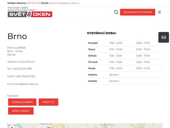Click Pátek afternoon hours 12:30 - 14:30
This screenshot has height=128, width=170.
(143, 68)
